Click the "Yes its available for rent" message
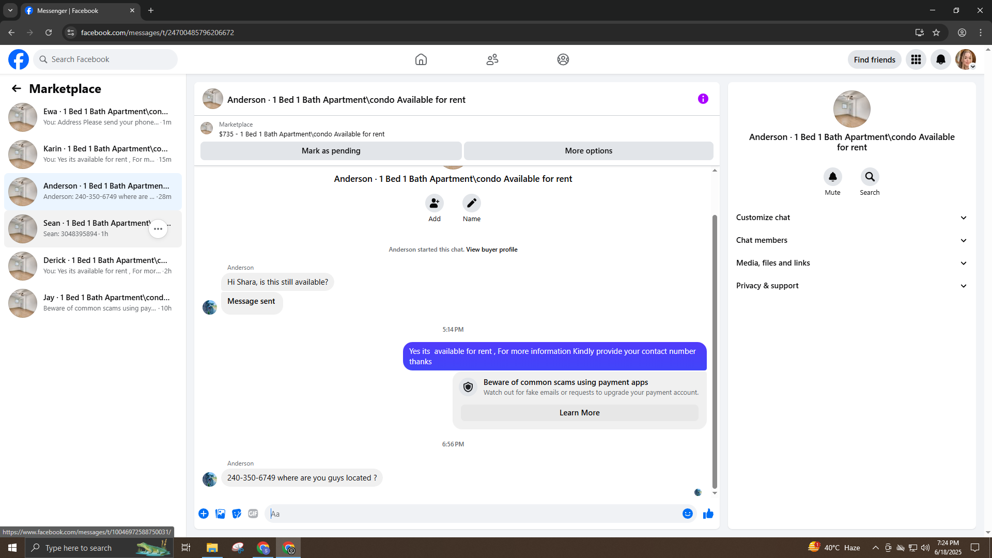Image resolution: width=992 pixels, height=558 pixels. [x=555, y=357]
